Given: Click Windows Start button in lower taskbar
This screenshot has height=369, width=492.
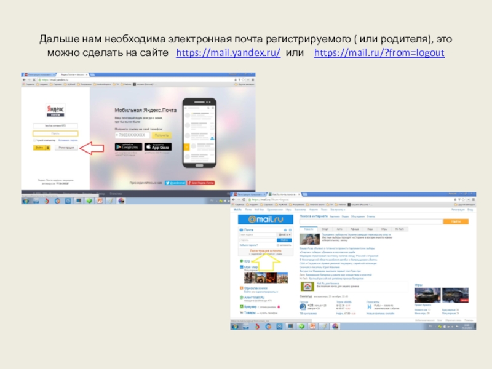Looking at the screenshot, I should click(x=235, y=327).
